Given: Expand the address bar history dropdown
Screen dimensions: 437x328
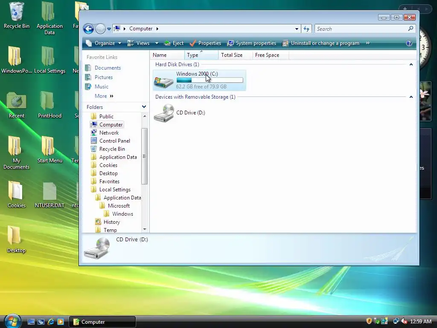Looking at the screenshot, I should tap(297, 29).
